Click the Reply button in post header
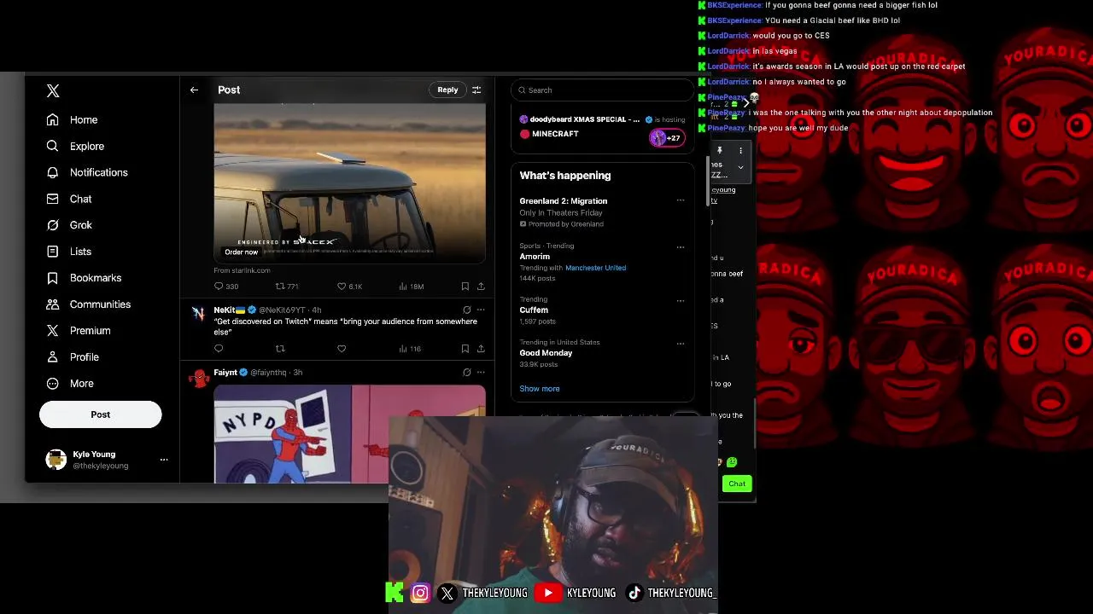 click(447, 90)
